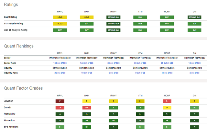Click STM's Quant Rating BUY badge
Screen dimensions: 207x133
[x=140, y=17]
